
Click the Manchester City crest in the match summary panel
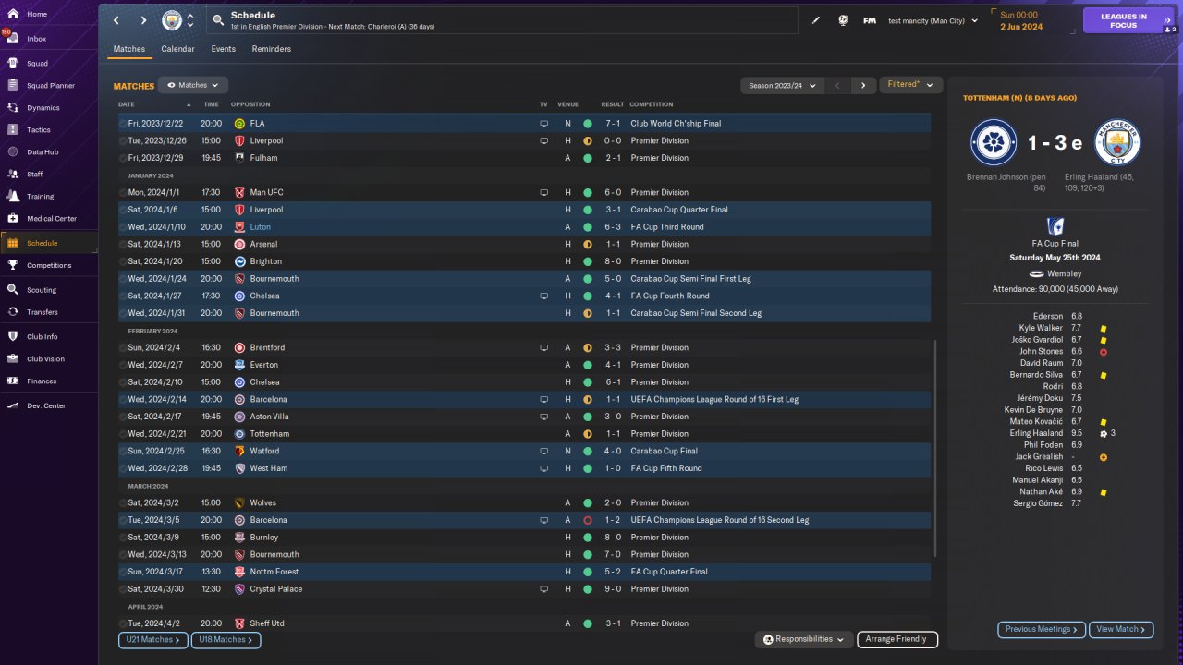pyautogui.click(x=1117, y=142)
